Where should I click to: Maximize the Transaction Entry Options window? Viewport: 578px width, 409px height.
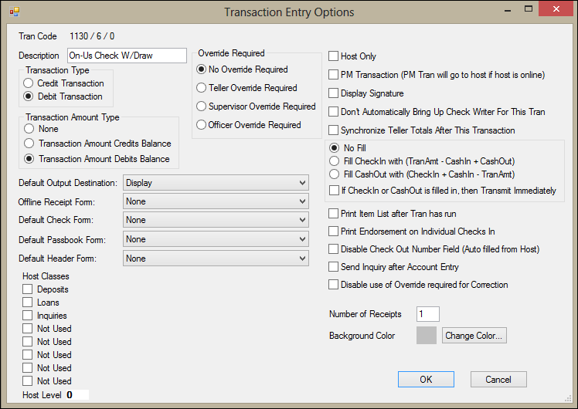pyautogui.click(x=529, y=9)
